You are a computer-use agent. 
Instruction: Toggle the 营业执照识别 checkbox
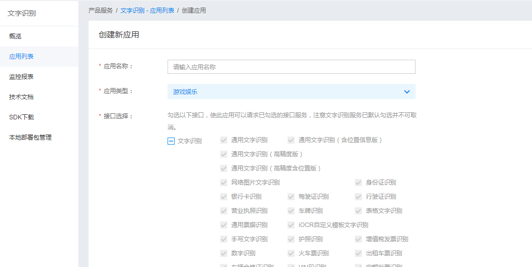click(x=224, y=211)
